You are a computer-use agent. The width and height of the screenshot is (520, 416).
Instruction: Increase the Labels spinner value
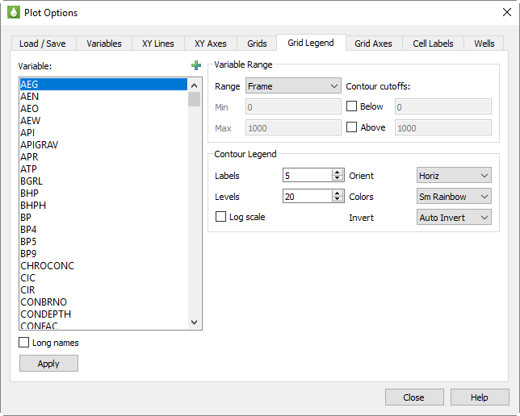click(338, 173)
